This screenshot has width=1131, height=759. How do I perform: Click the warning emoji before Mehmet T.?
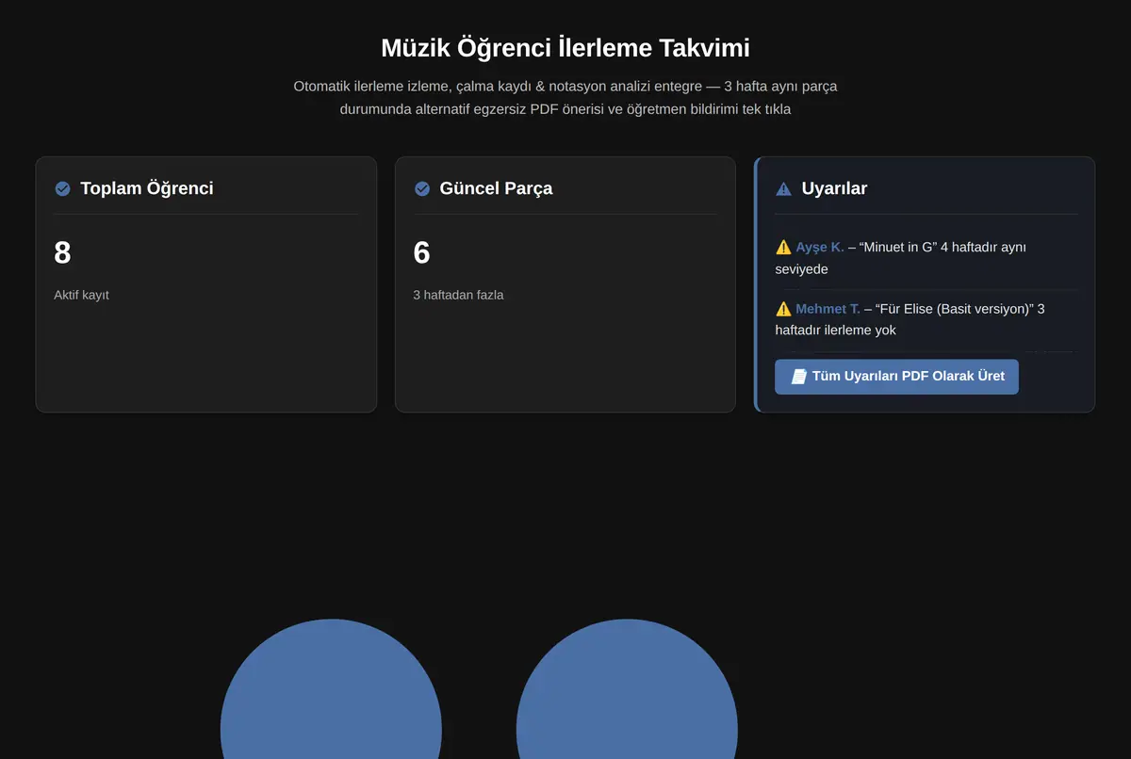pyautogui.click(x=783, y=308)
